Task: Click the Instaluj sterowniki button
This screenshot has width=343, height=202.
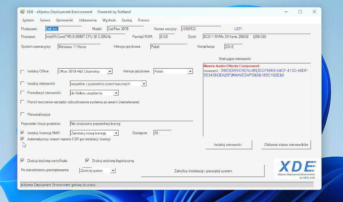Action: 227,145
